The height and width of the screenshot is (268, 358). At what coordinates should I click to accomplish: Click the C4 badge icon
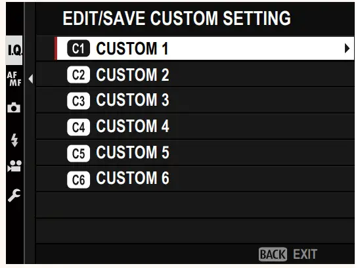tap(78, 127)
